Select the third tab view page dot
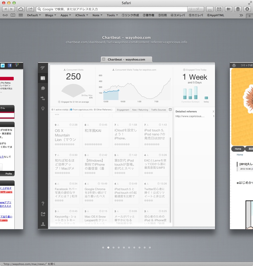 pyautogui.click(x=113, y=248)
